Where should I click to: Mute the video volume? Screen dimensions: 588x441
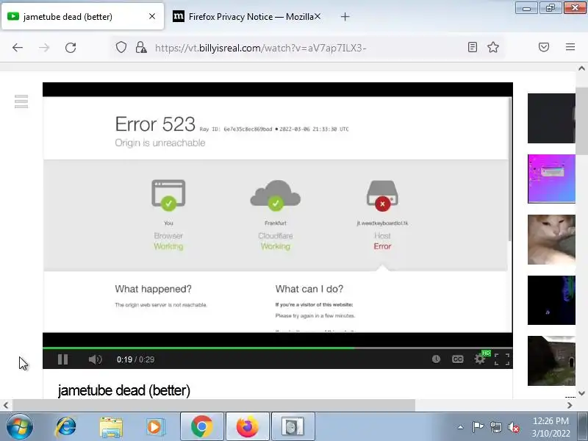click(96, 359)
